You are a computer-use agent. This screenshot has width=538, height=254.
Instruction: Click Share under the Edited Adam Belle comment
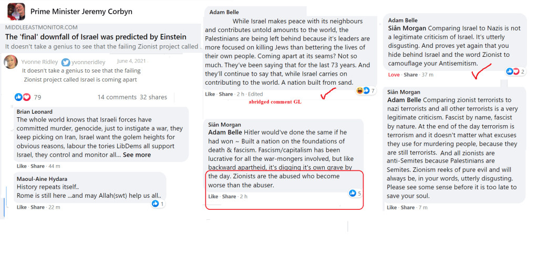[x=226, y=94]
